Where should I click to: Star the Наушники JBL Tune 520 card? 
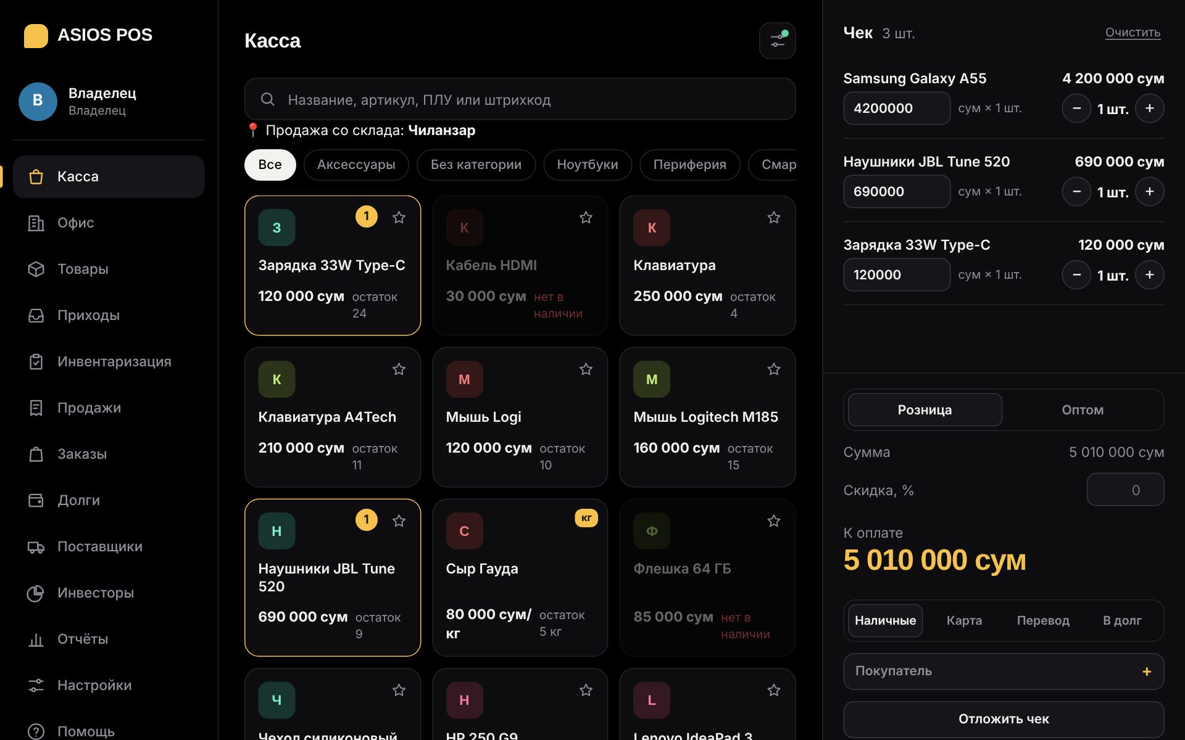click(x=399, y=520)
